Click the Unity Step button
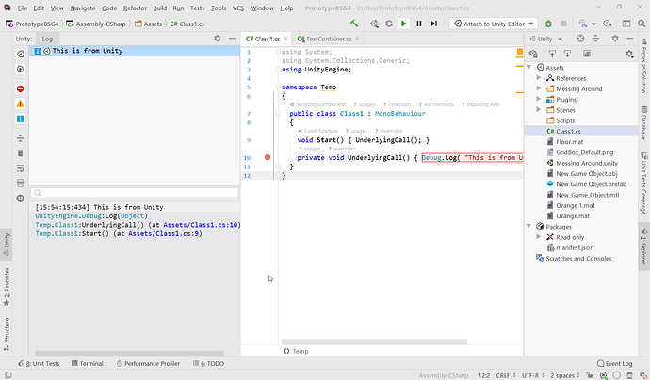Screen dimensions: 650x380 pos(433,23)
